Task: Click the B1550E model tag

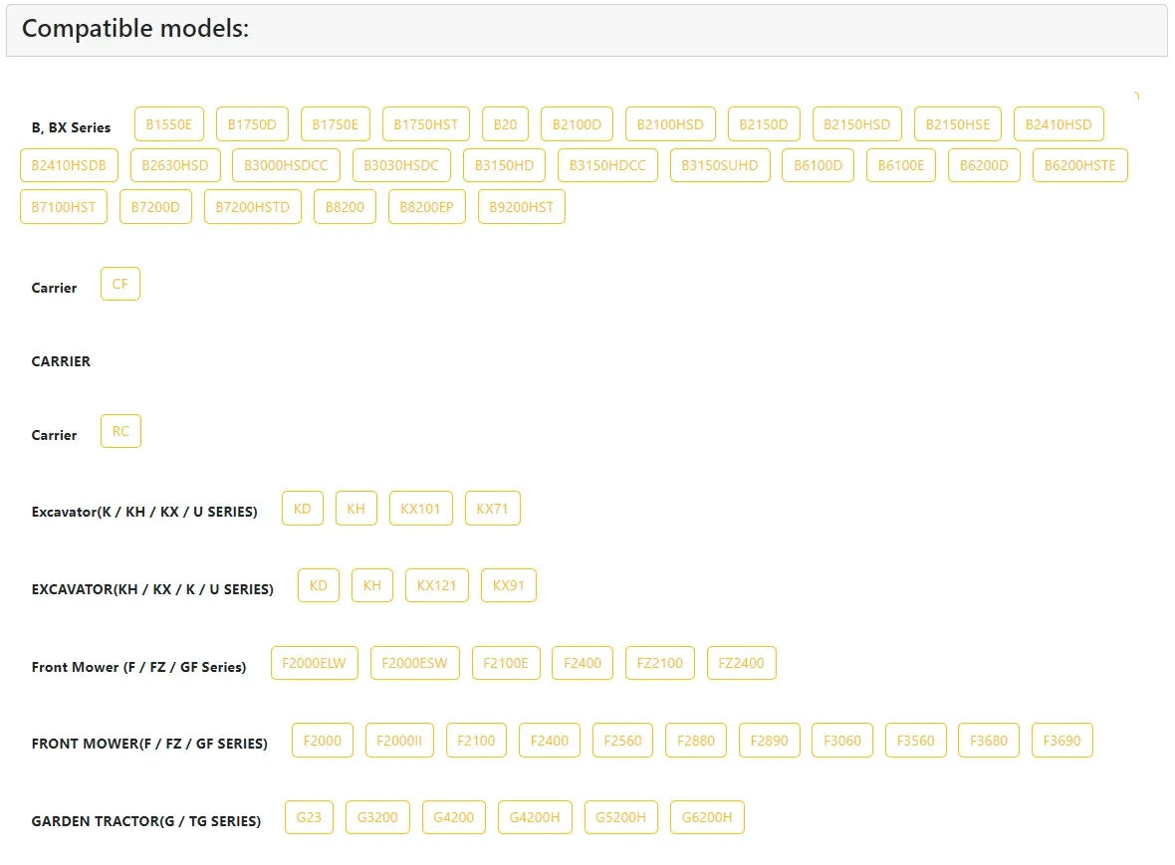Action: tap(168, 124)
